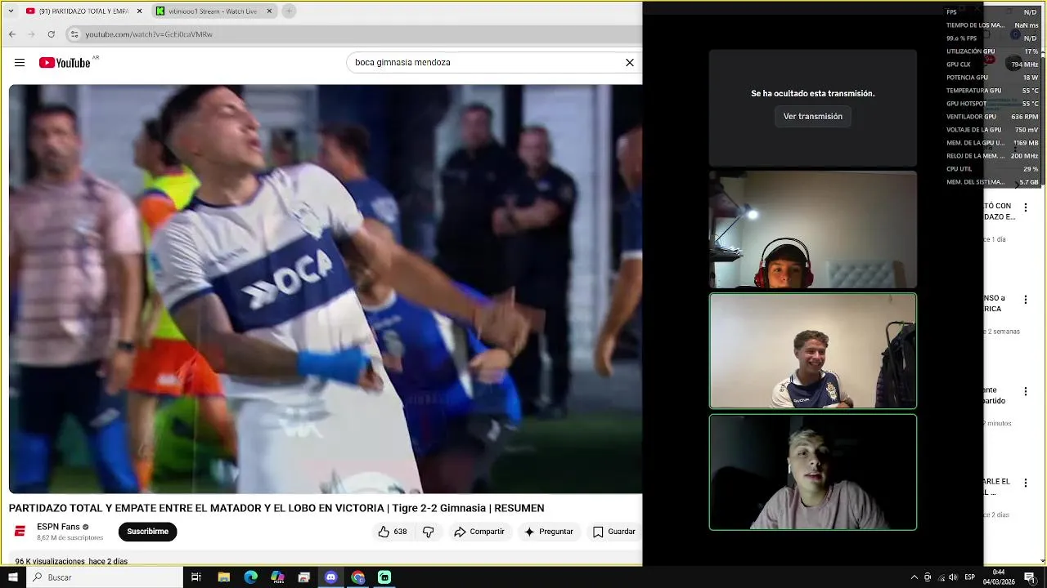The width and height of the screenshot is (1047, 588).
Task: Open the Preguntar AI assistant button
Action: [x=549, y=532]
